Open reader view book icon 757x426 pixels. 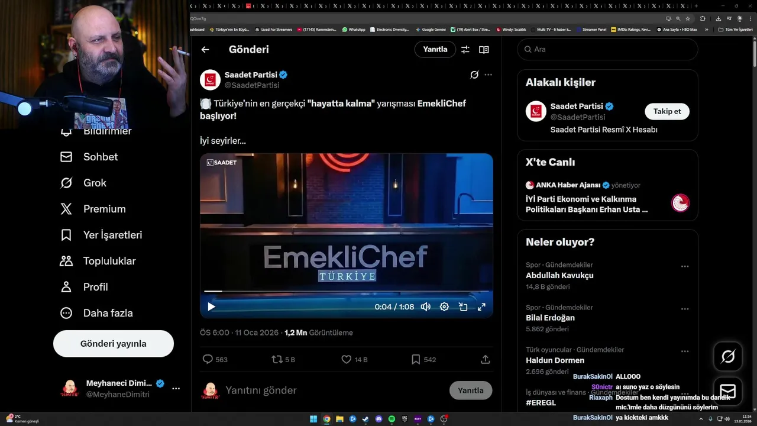point(484,50)
